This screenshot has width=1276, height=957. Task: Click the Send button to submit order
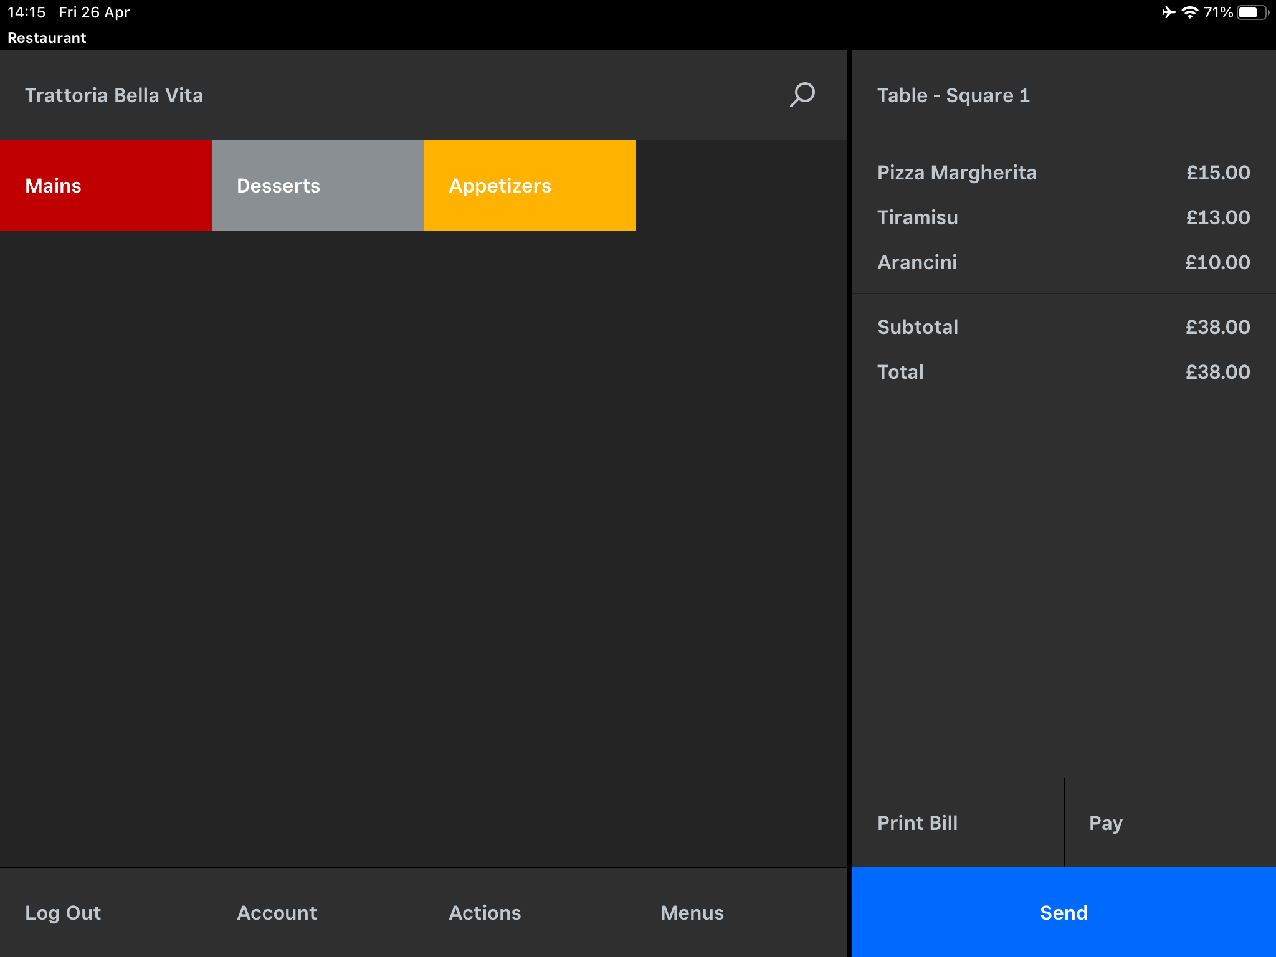[x=1063, y=912]
